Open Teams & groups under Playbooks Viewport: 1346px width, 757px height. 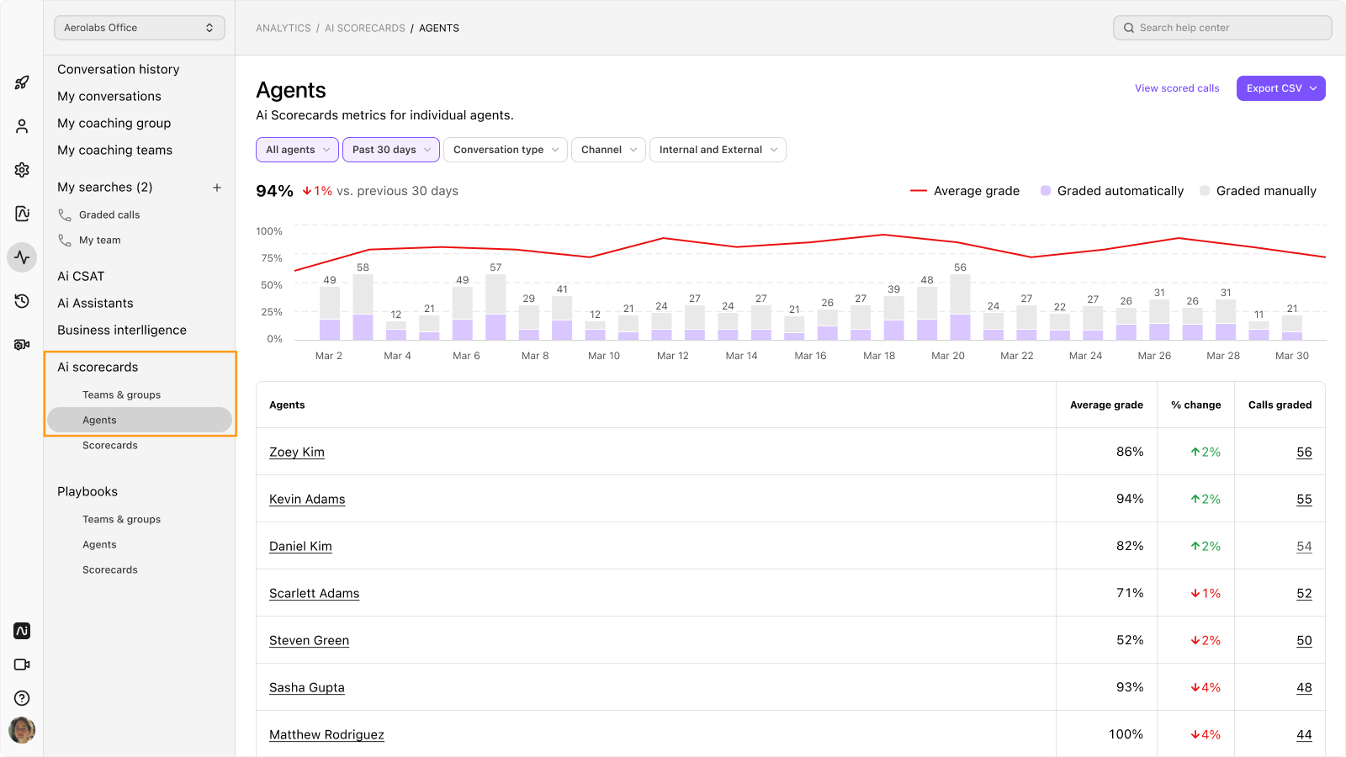point(121,520)
